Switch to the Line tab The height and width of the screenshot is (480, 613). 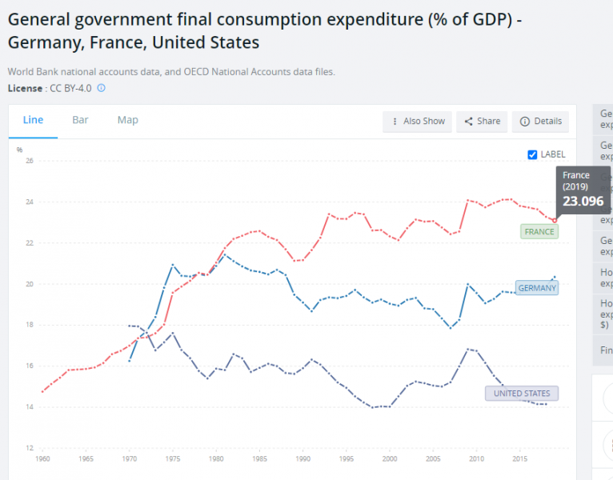pyautogui.click(x=33, y=120)
